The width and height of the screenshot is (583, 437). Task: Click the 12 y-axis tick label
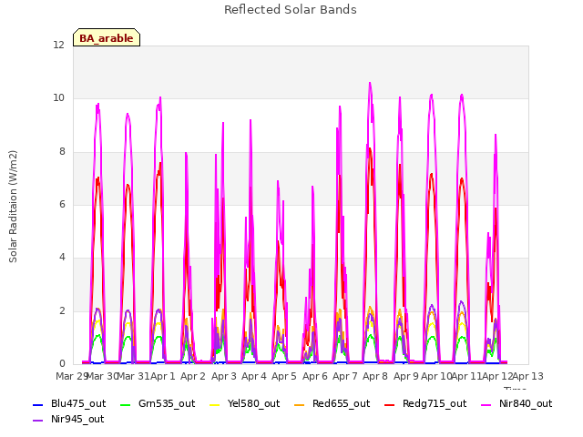(58, 45)
